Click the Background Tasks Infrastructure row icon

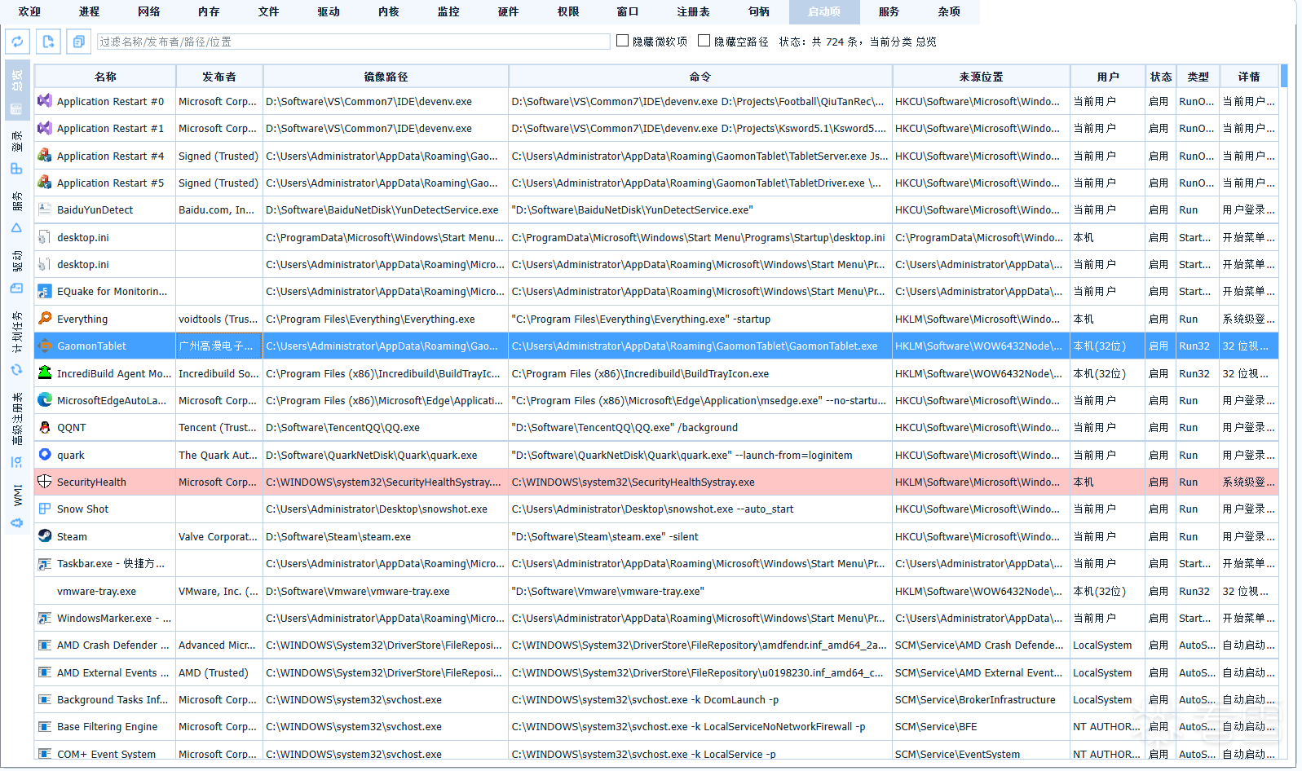45,699
